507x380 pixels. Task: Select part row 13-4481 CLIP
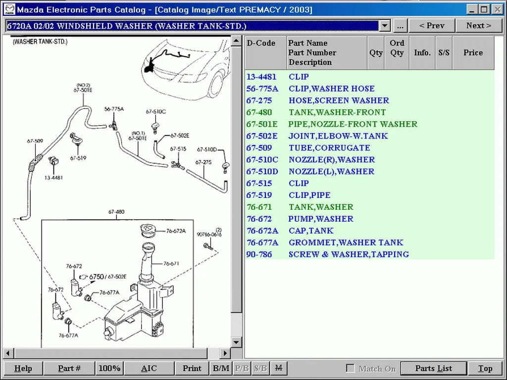[x=369, y=77]
